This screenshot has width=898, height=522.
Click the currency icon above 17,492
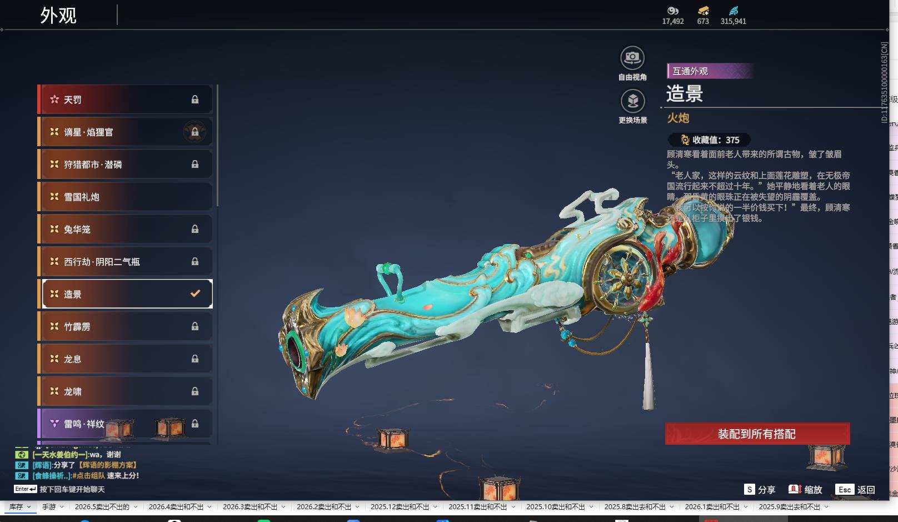tap(673, 11)
